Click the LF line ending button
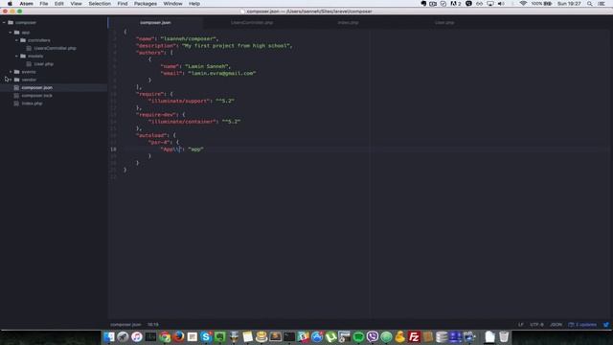The height and width of the screenshot is (345, 613). pyautogui.click(x=521, y=325)
